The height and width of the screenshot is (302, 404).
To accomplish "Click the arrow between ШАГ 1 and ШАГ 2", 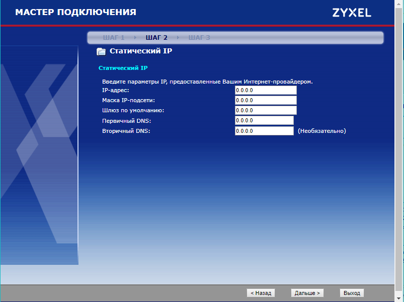I will (x=135, y=38).
